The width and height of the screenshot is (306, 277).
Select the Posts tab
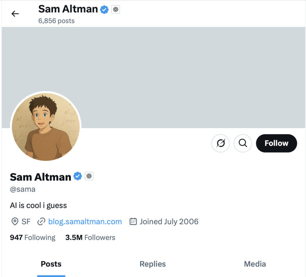click(51, 264)
